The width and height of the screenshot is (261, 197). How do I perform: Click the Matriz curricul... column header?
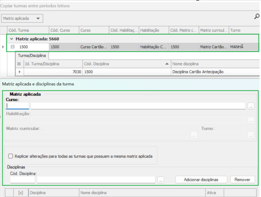[214, 30]
